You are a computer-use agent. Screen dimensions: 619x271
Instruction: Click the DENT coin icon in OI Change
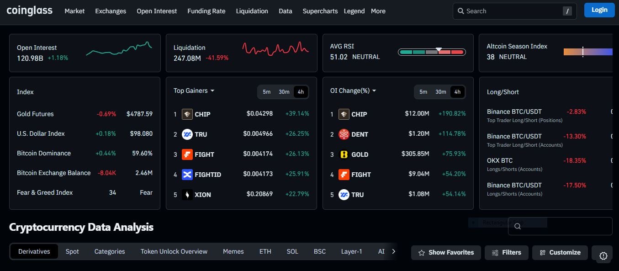[x=344, y=134]
